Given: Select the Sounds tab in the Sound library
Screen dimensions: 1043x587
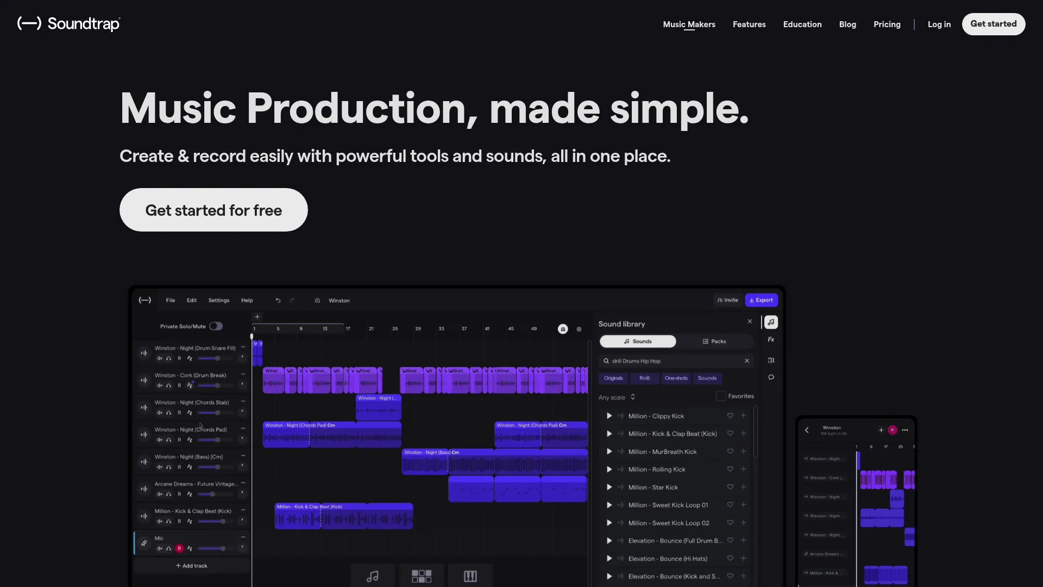Looking at the screenshot, I should (638, 341).
